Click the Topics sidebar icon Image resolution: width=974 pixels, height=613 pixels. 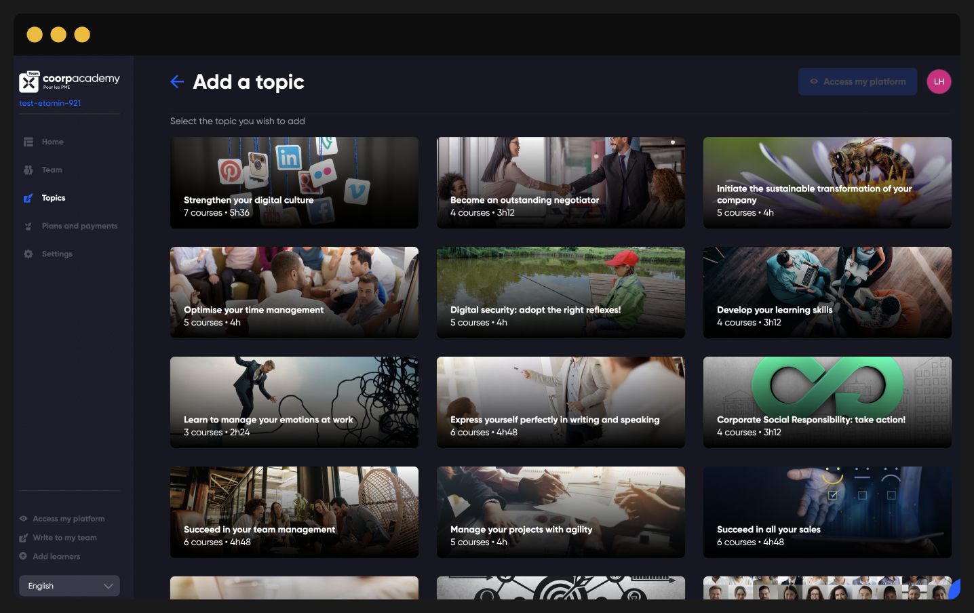28,198
